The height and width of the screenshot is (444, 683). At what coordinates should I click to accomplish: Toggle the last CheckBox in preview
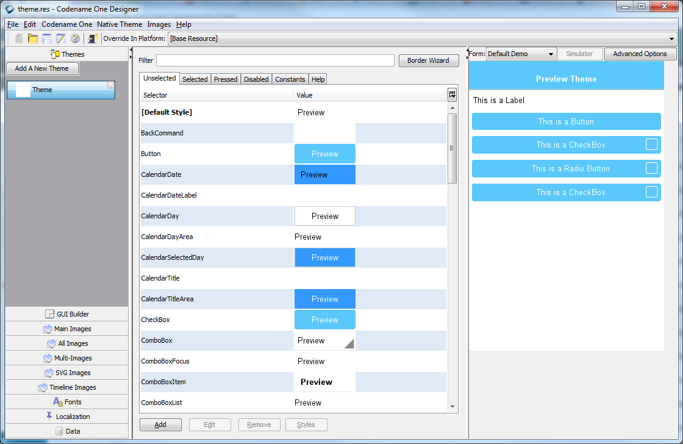point(651,192)
